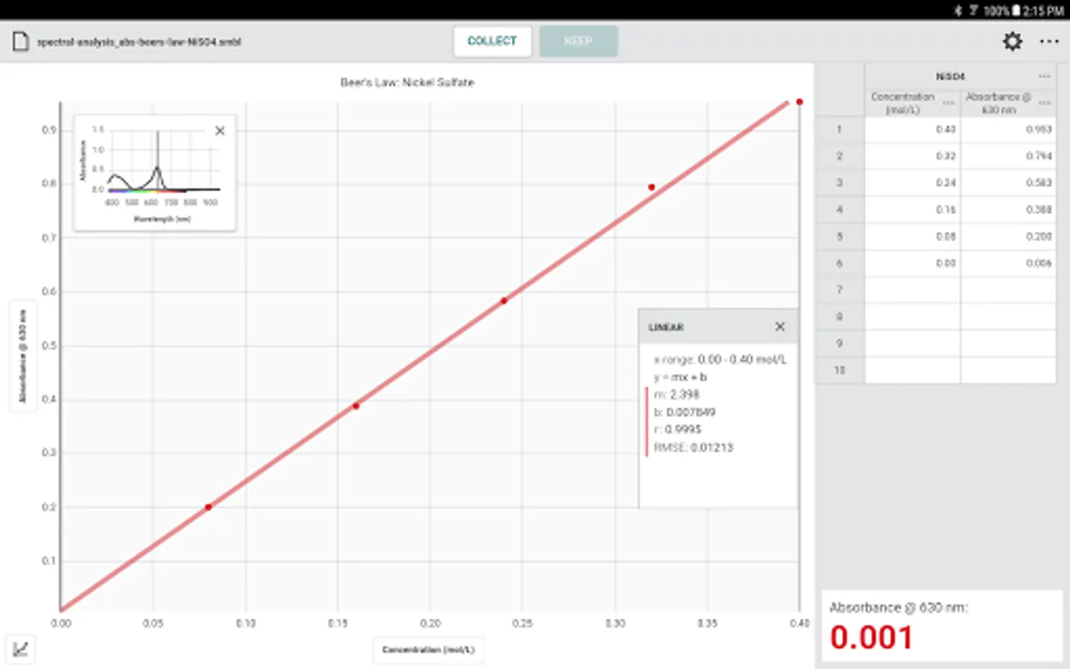Select row number 9 header
This screenshot has width=1070, height=669.
pyautogui.click(x=840, y=343)
